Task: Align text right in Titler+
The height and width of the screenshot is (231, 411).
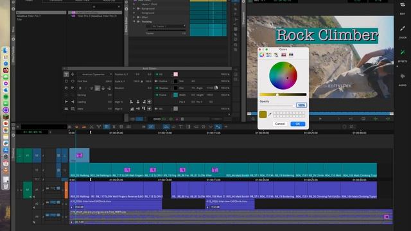Action: 109,89
